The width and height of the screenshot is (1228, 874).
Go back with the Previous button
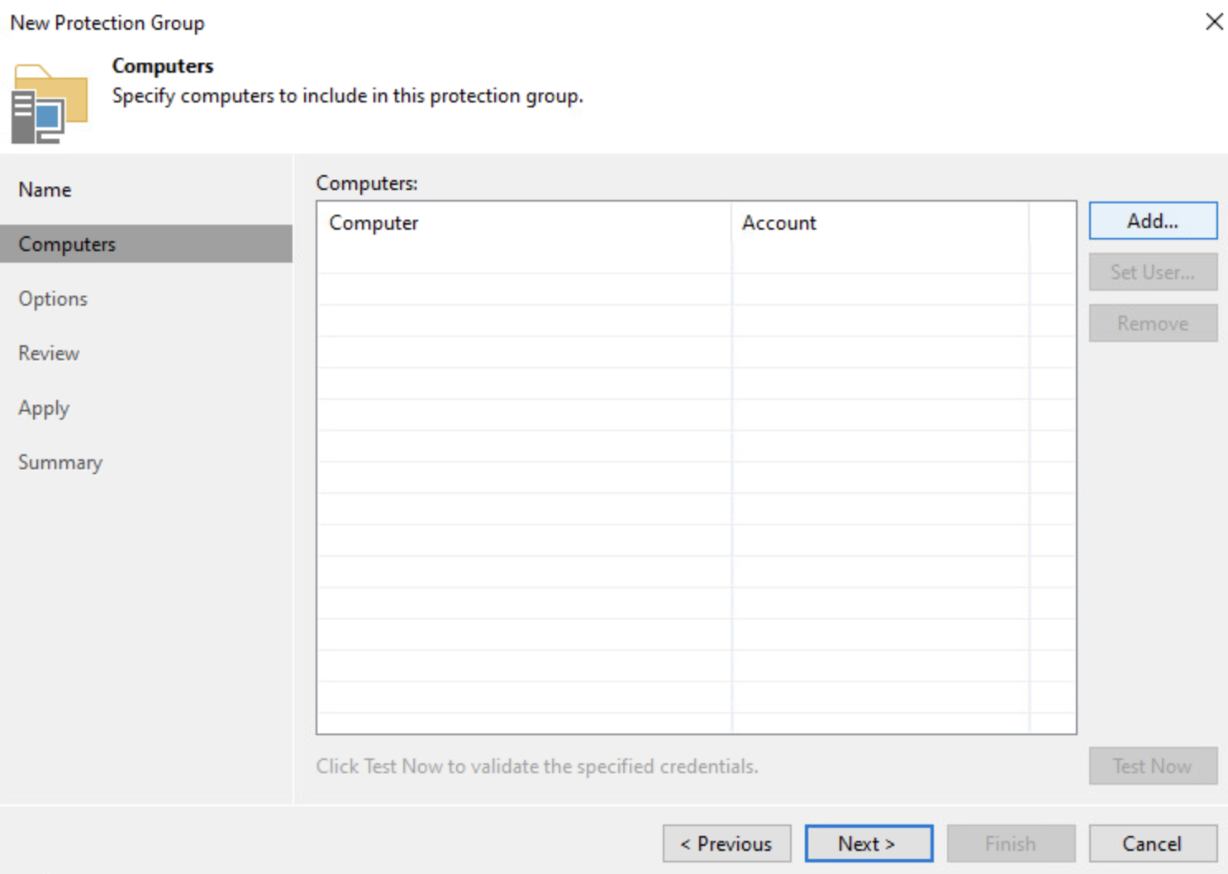pos(726,843)
